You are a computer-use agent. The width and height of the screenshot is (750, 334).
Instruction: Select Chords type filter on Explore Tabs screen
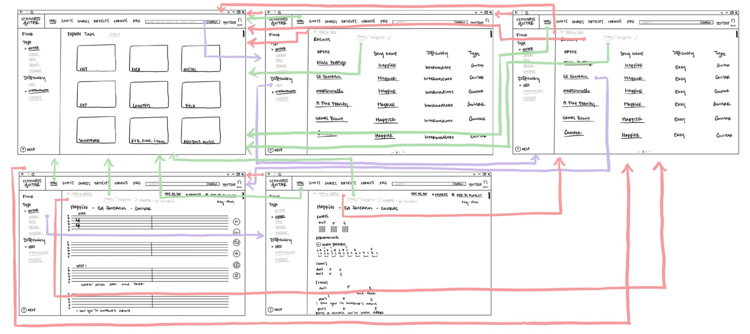(x=34, y=54)
